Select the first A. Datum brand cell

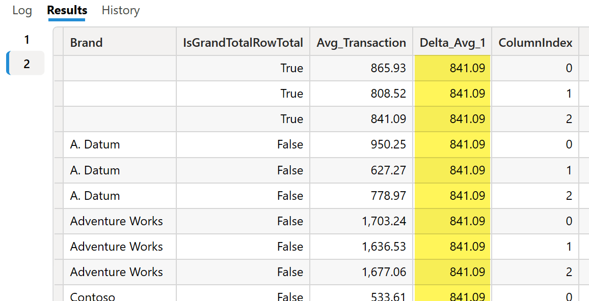tap(120, 144)
